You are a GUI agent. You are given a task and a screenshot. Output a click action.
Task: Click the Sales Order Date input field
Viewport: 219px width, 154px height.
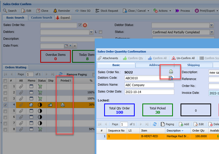pyautogui.click(x=149, y=92)
